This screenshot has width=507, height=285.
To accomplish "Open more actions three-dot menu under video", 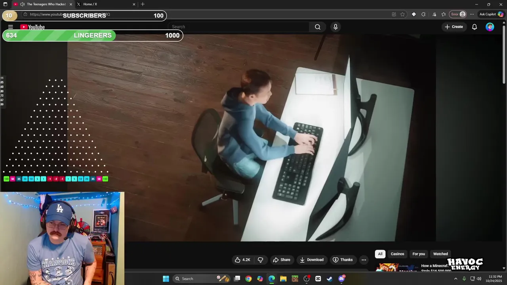I will click(x=364, y=260).
